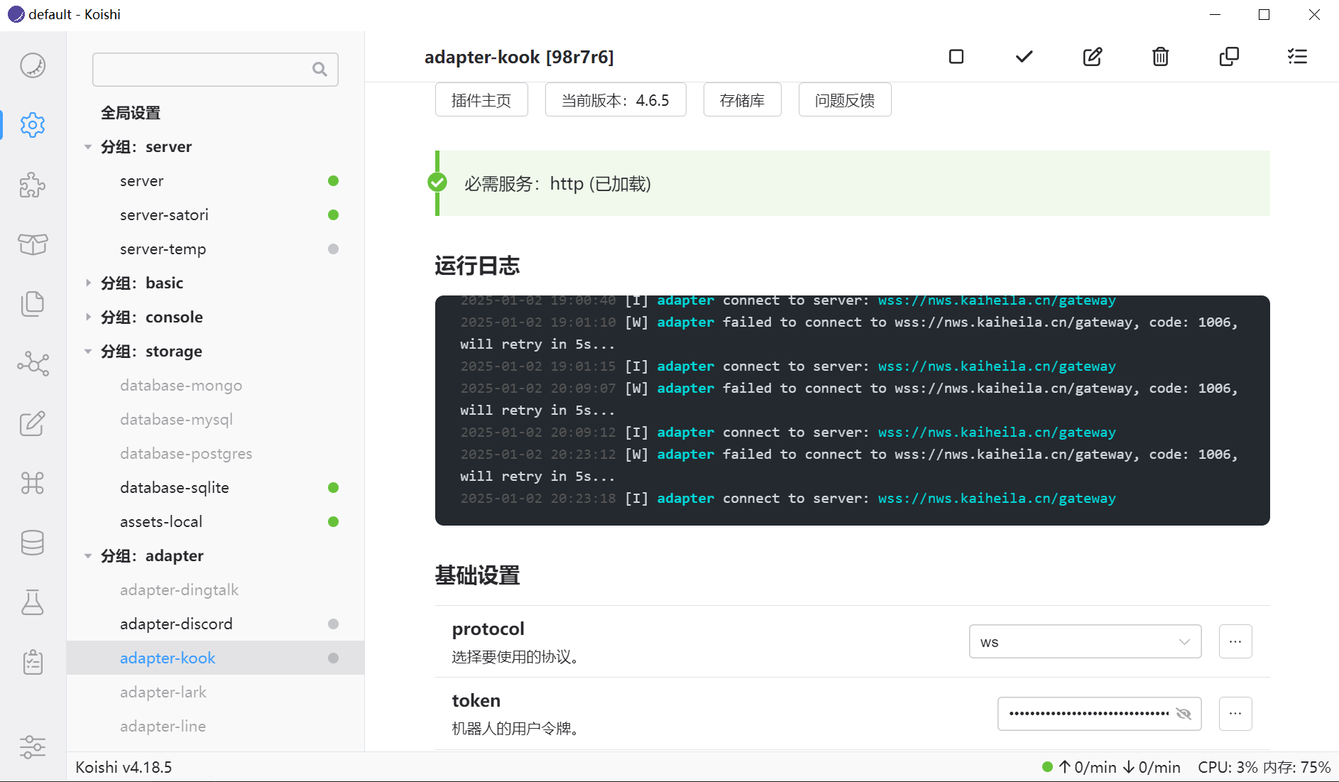Click the 当前版本: 4.6.5 button
The height and width of the screenshot is (782, 1339).
click(616, 99)
